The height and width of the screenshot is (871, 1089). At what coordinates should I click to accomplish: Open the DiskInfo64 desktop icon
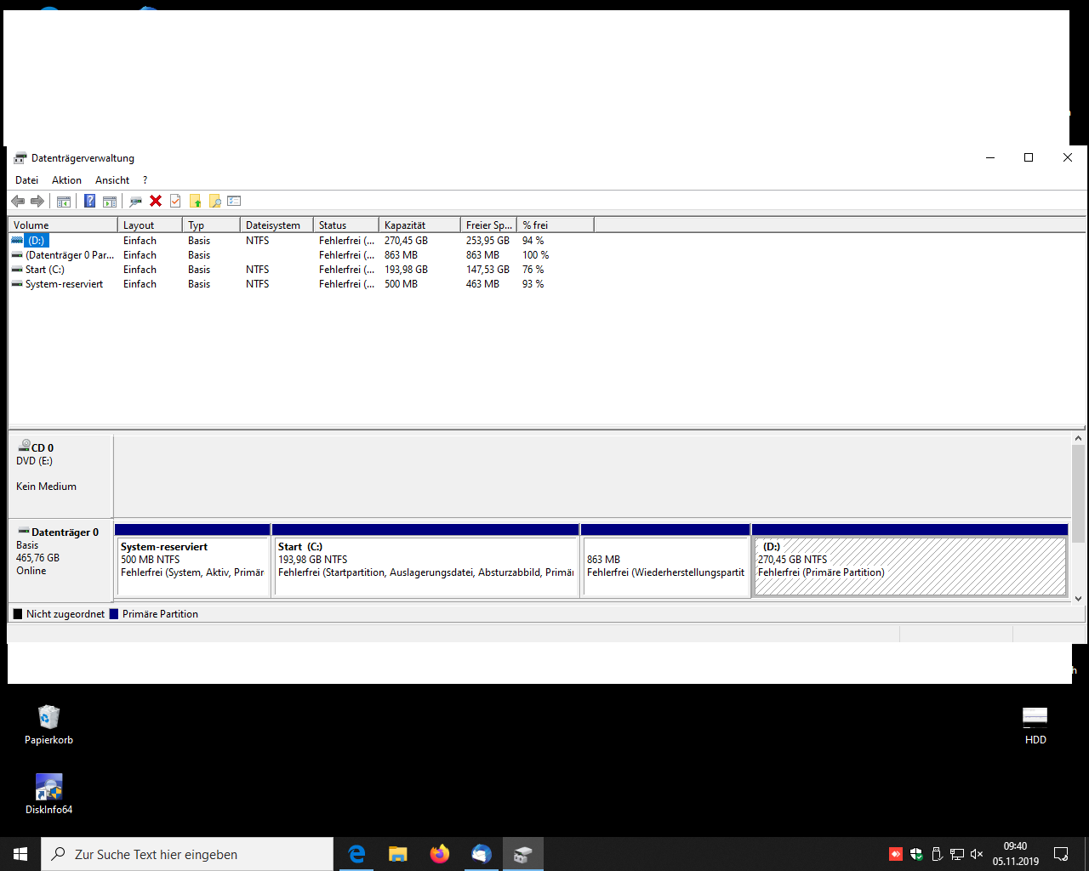48,794
